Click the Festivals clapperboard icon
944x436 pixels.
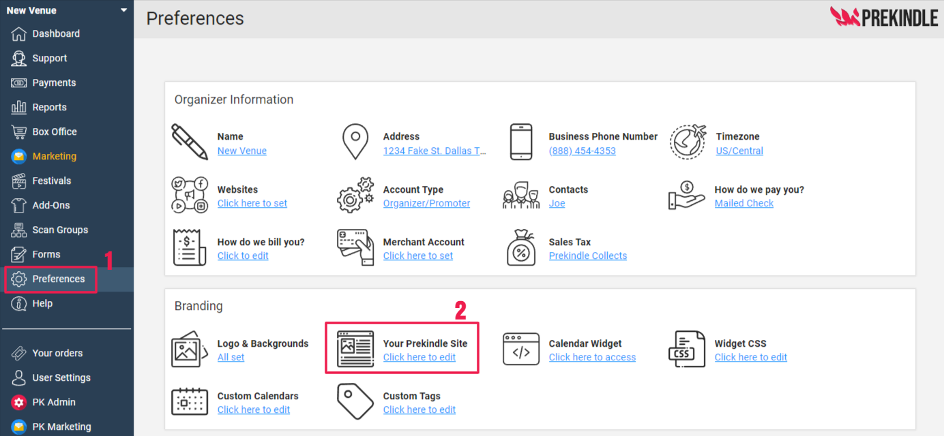coord(19,181)
